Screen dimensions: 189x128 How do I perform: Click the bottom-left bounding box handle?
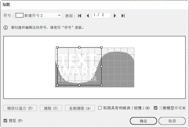tap(57, 85)
